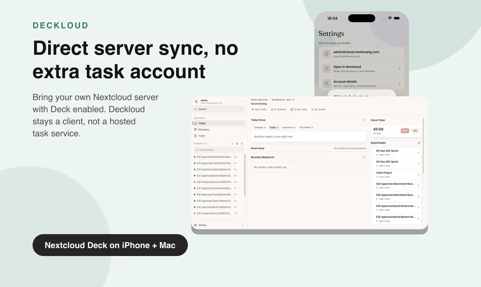The image size is (481, 287).
Task: Tap Account details on the phone
Action: (362, 83)
